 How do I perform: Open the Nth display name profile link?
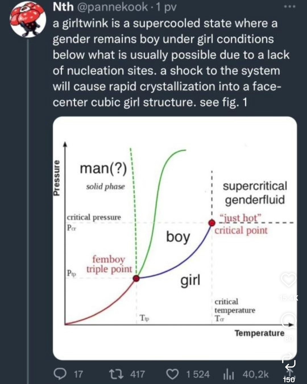click(x=63, y=7)
